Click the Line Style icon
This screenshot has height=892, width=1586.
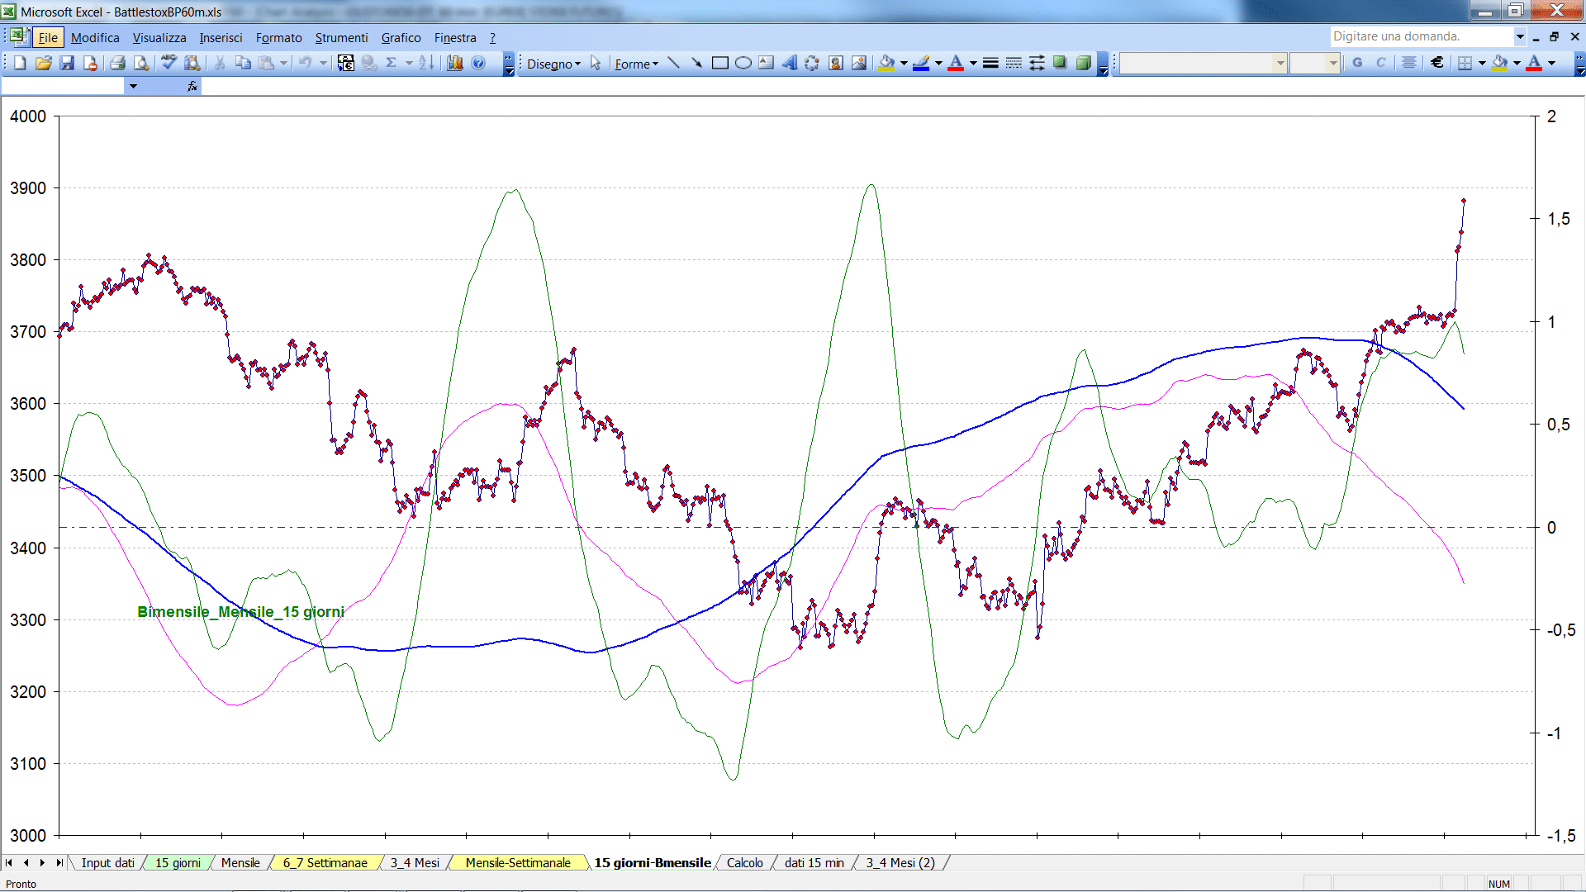(x=990, y=63)
